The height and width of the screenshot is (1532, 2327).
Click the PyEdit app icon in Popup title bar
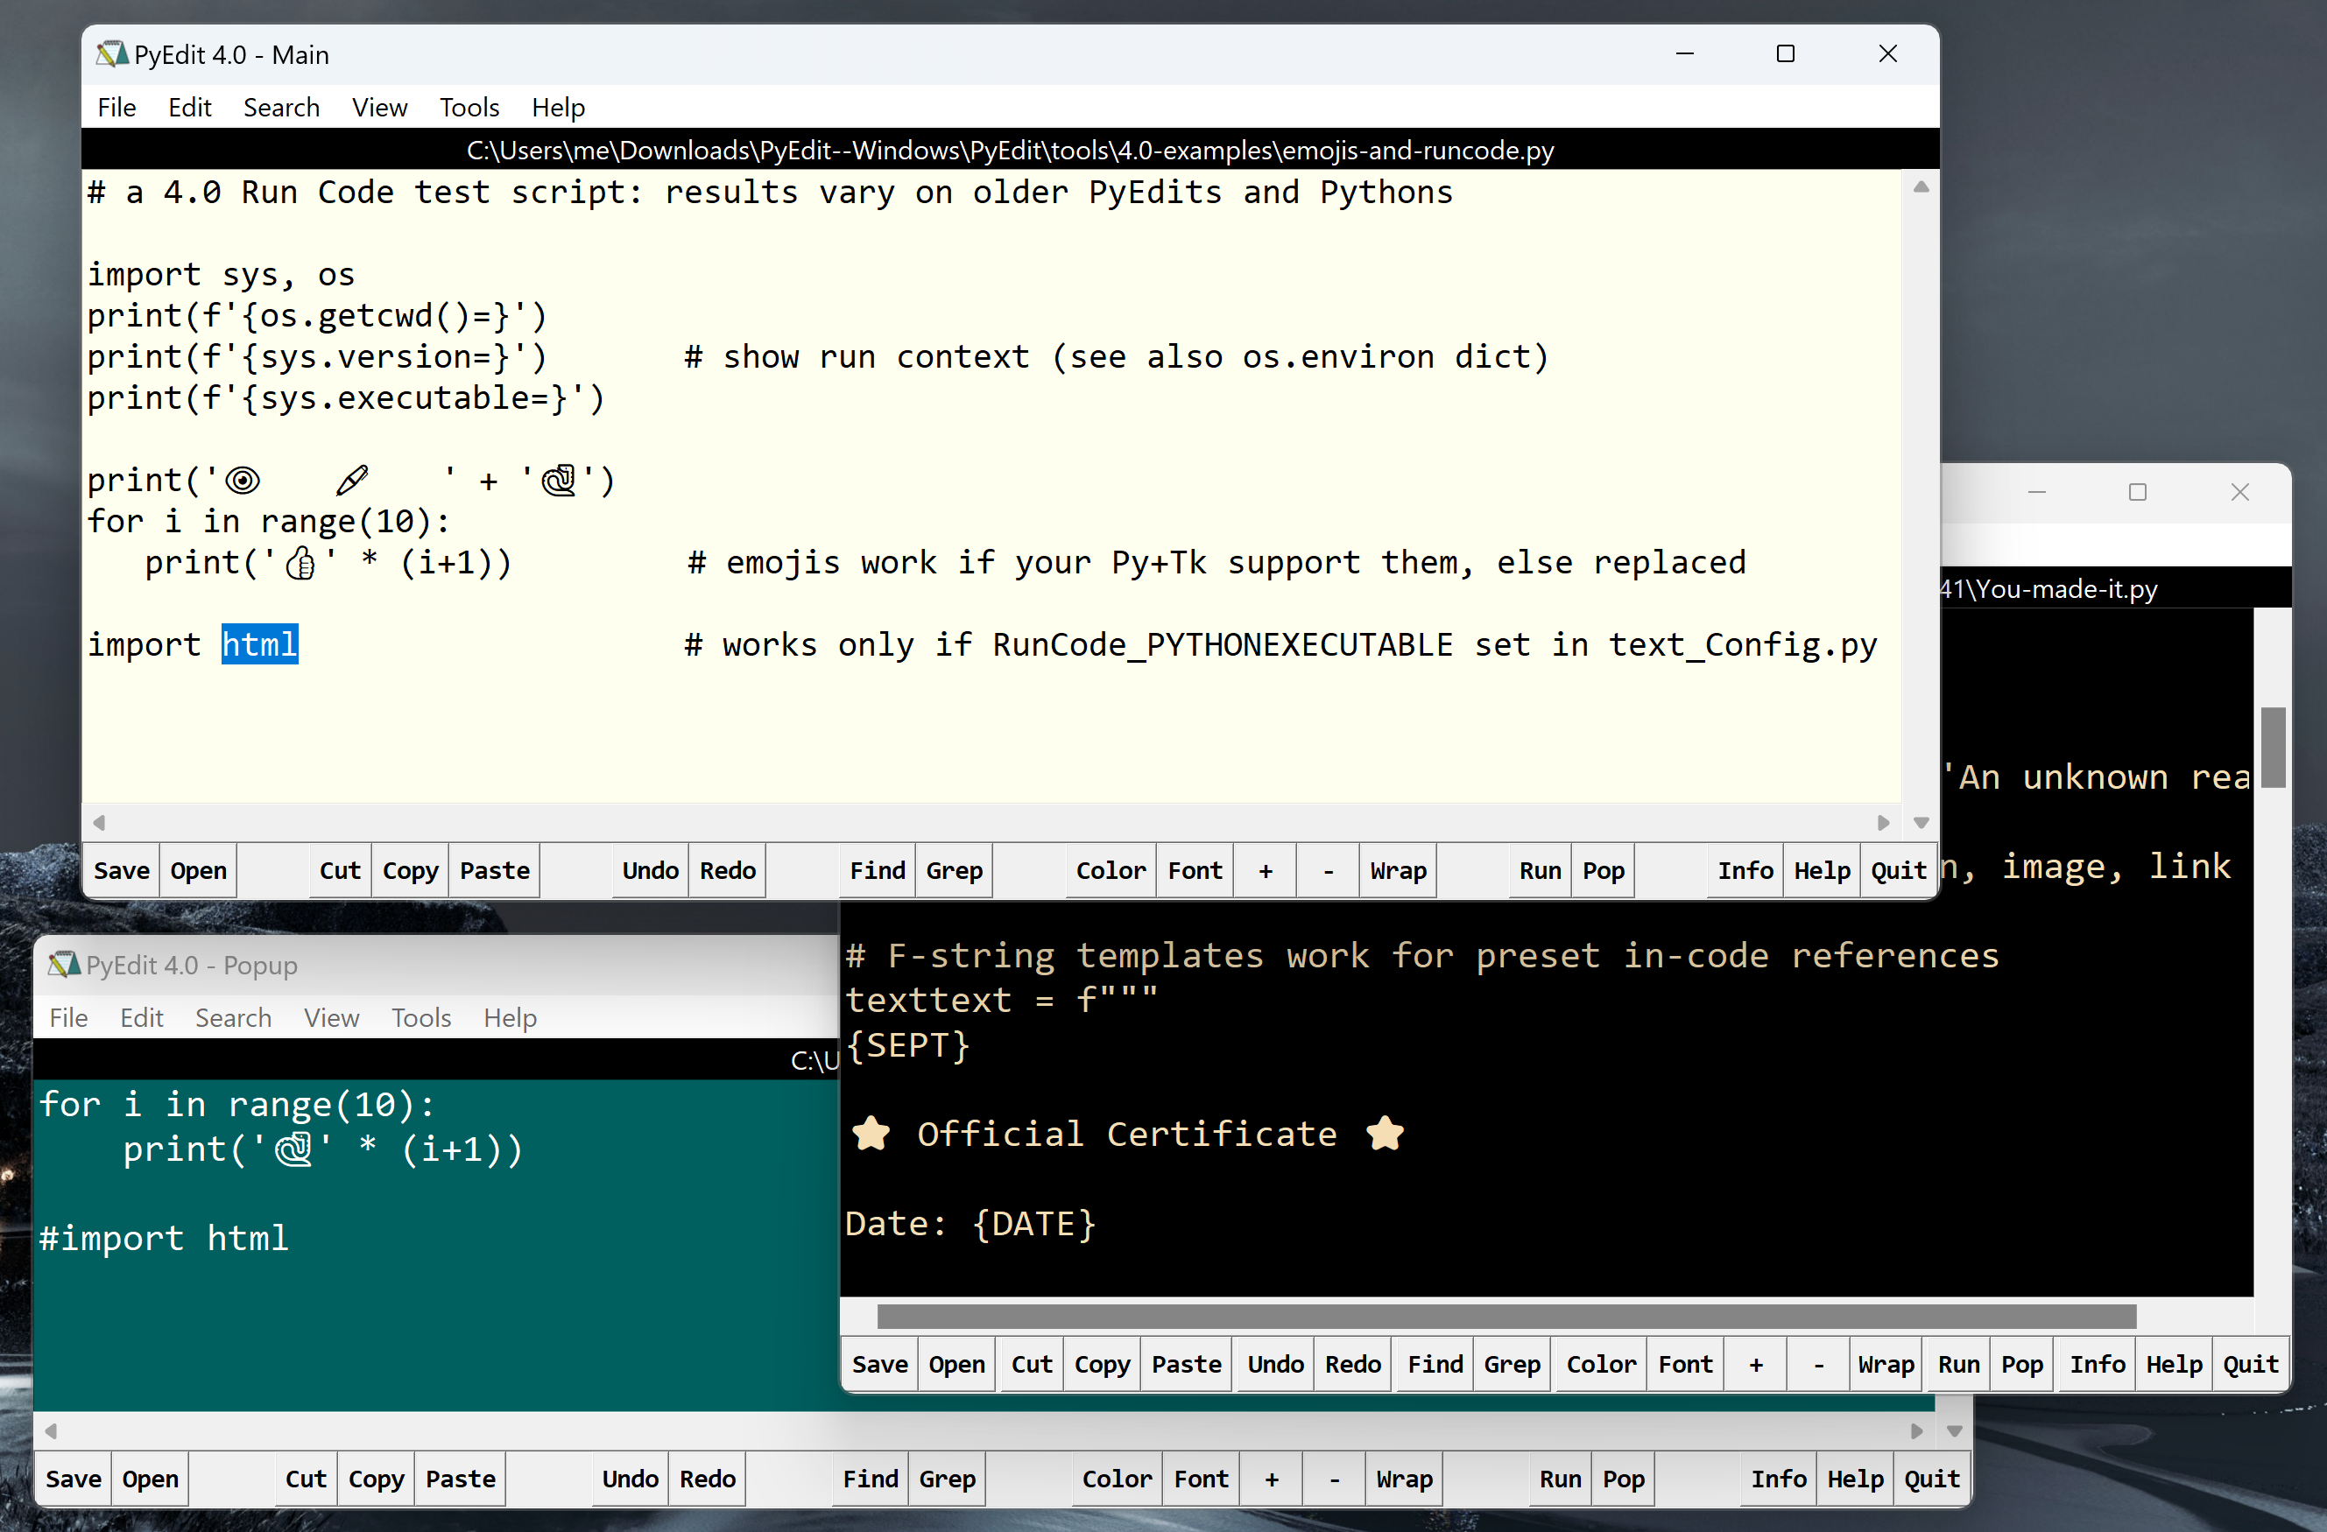[x=64, y=965]
